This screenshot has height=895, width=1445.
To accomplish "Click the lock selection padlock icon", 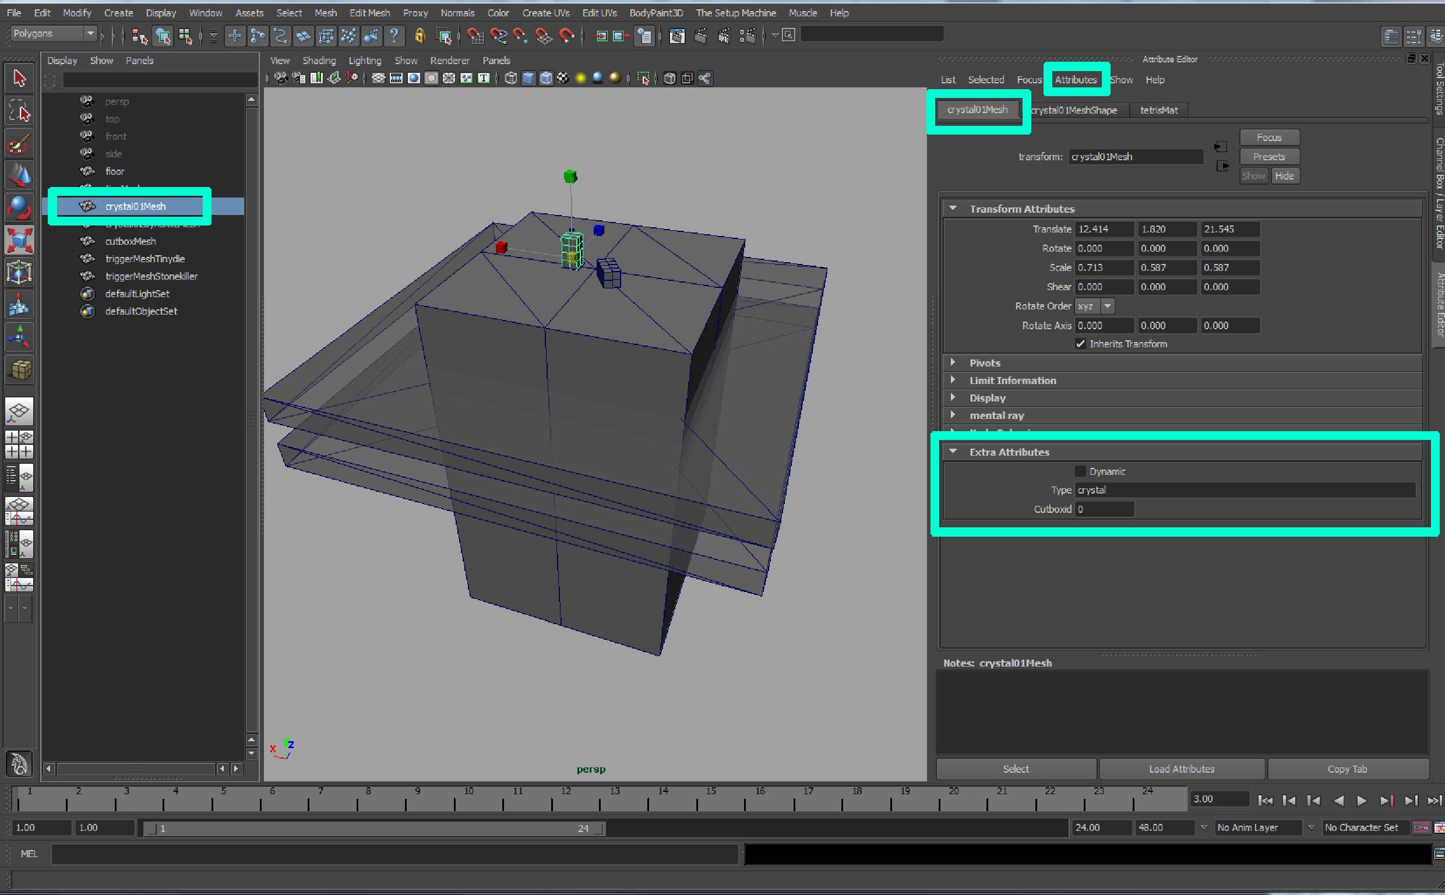I will [420, 37].
